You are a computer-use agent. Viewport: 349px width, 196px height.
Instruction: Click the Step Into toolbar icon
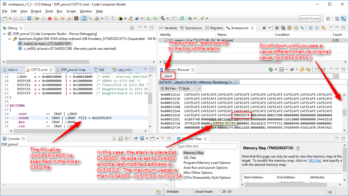pos(56,18)
